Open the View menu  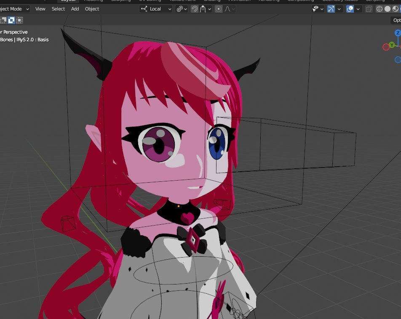pos(40,9)
